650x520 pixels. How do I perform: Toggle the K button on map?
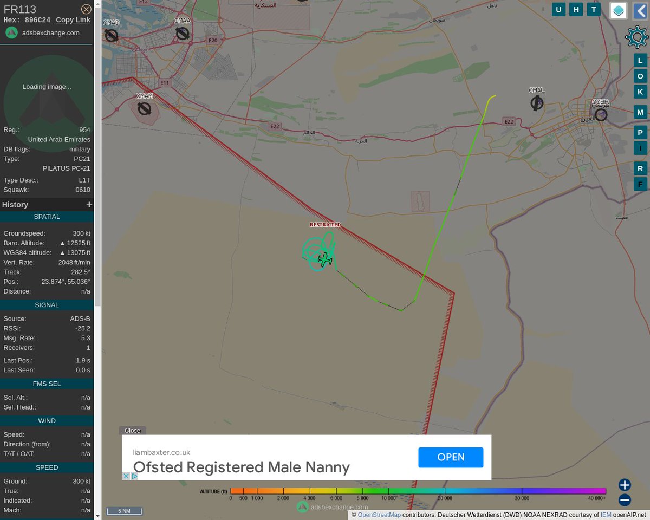pyautogui.click(x=640, y=92)
